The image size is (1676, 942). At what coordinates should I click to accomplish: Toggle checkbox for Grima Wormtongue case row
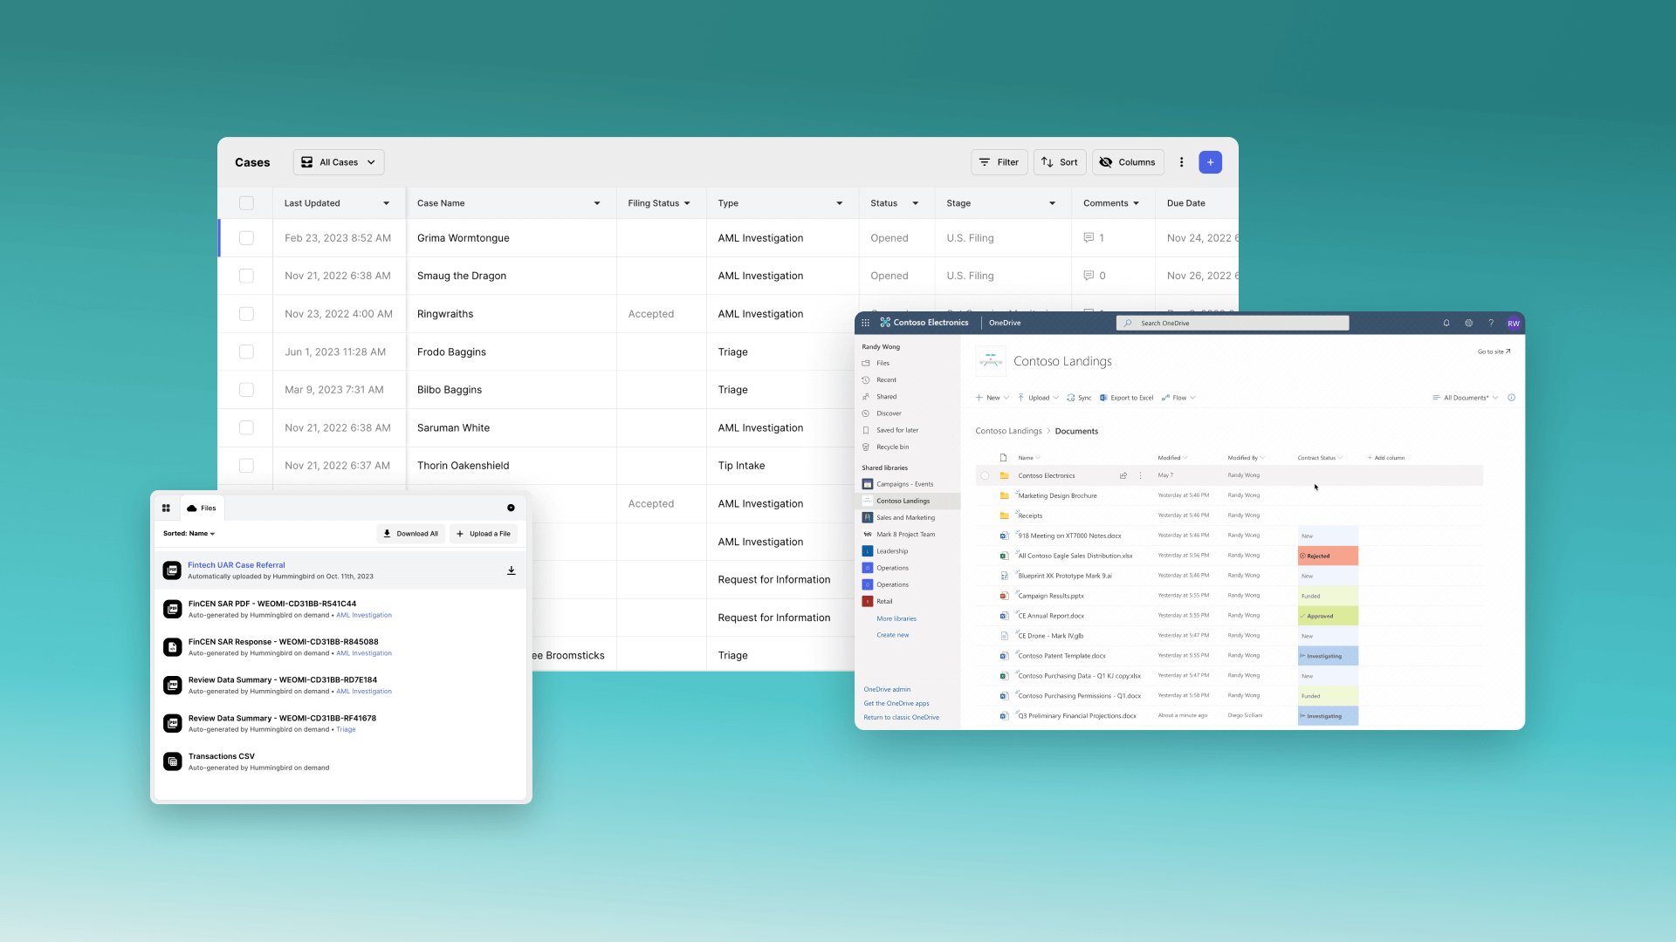(x=246, y=237)
